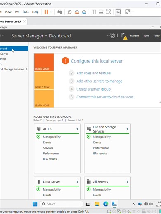Open the VMware View menu

(x=8, y=12)
